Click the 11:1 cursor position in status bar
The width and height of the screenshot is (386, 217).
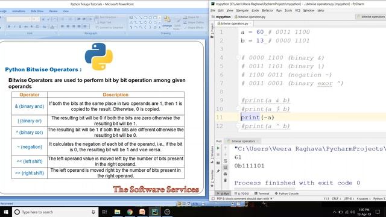pyautogui.click(x=326, y=198)
